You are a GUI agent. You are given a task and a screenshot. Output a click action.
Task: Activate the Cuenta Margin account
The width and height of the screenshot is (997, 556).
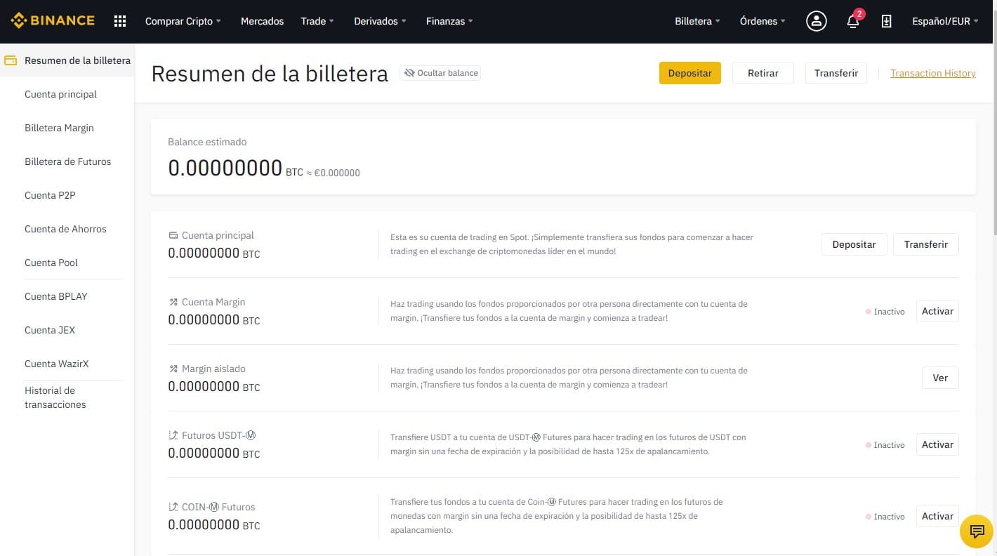(x=937, y=311)
